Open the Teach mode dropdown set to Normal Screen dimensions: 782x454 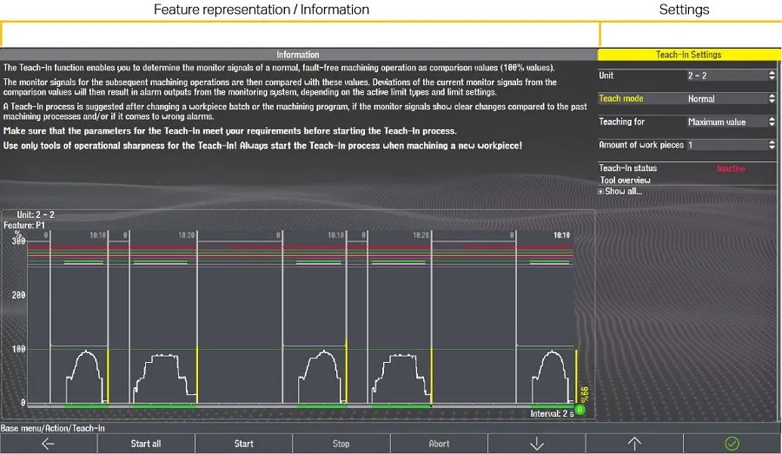click(730, 99)
